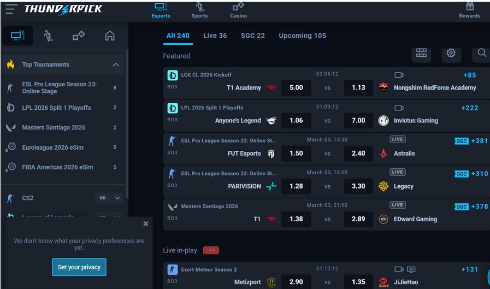Click the Valorant icon for Masters Santiago 2026
This screenshot has height=289, width=490.
[173, 207]
